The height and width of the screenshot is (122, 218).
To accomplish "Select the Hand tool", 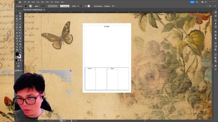I will pos(17,50).
